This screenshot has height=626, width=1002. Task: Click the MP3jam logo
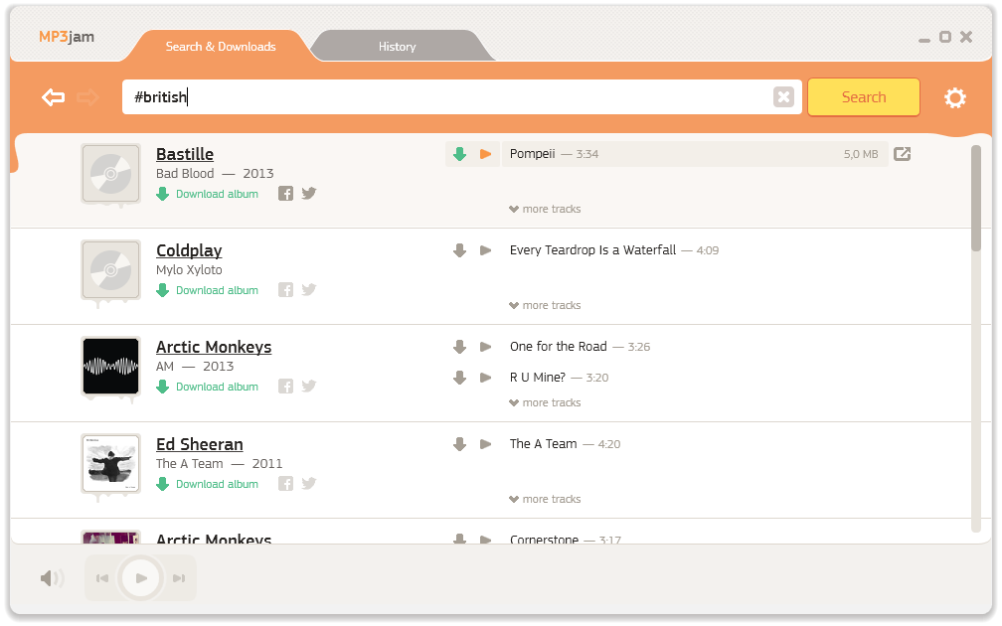pos(67,37)
